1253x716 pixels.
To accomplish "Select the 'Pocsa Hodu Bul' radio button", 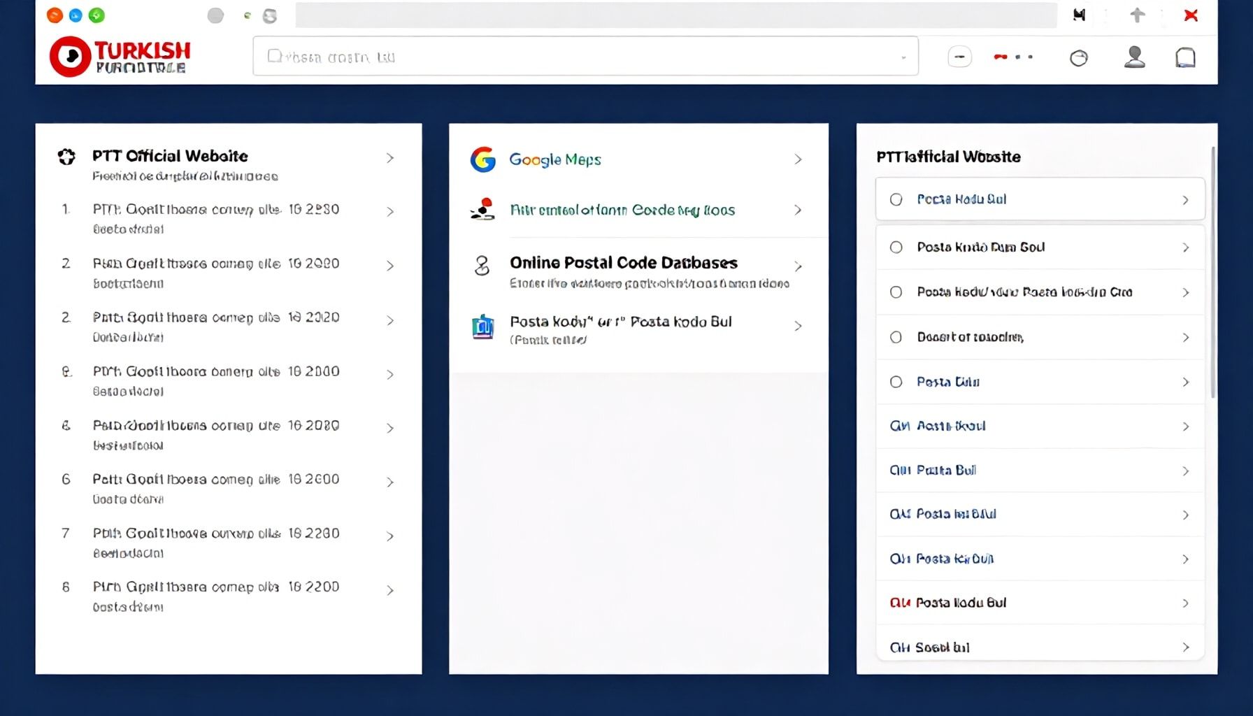I will [x=896, y=199].
